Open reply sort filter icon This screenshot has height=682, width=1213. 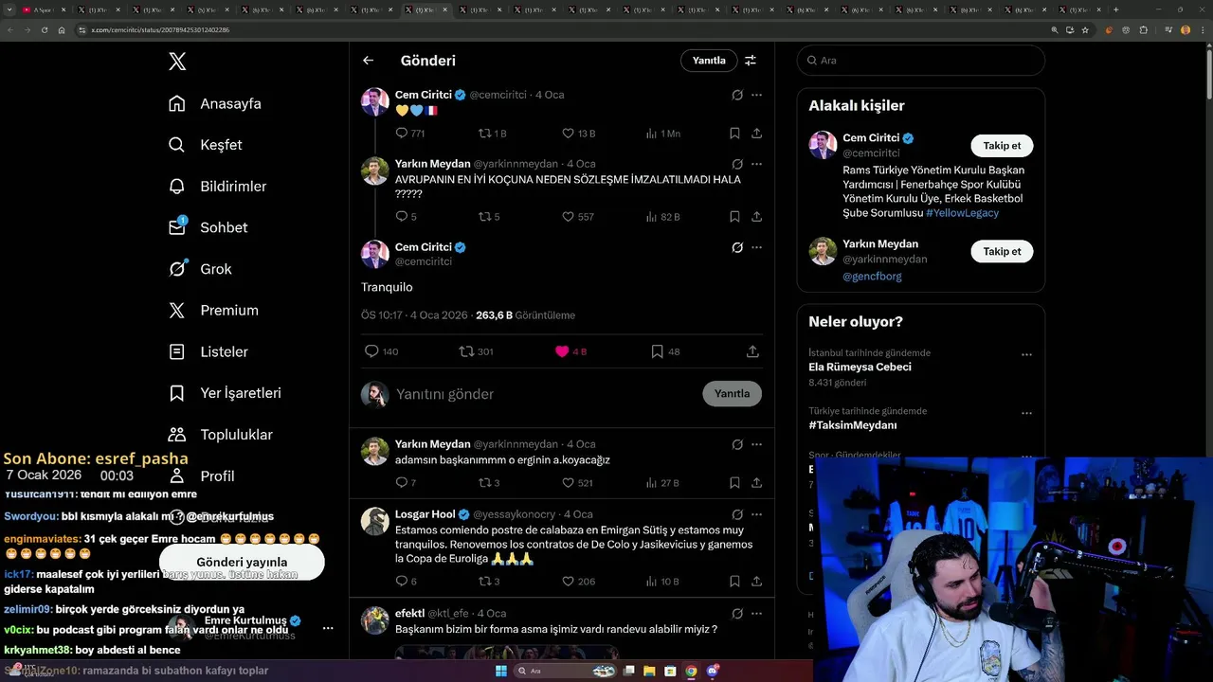click(x=751, y=61)
